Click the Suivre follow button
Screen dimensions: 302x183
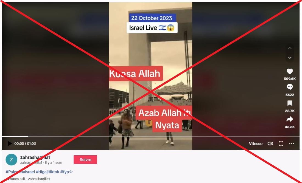85,159
